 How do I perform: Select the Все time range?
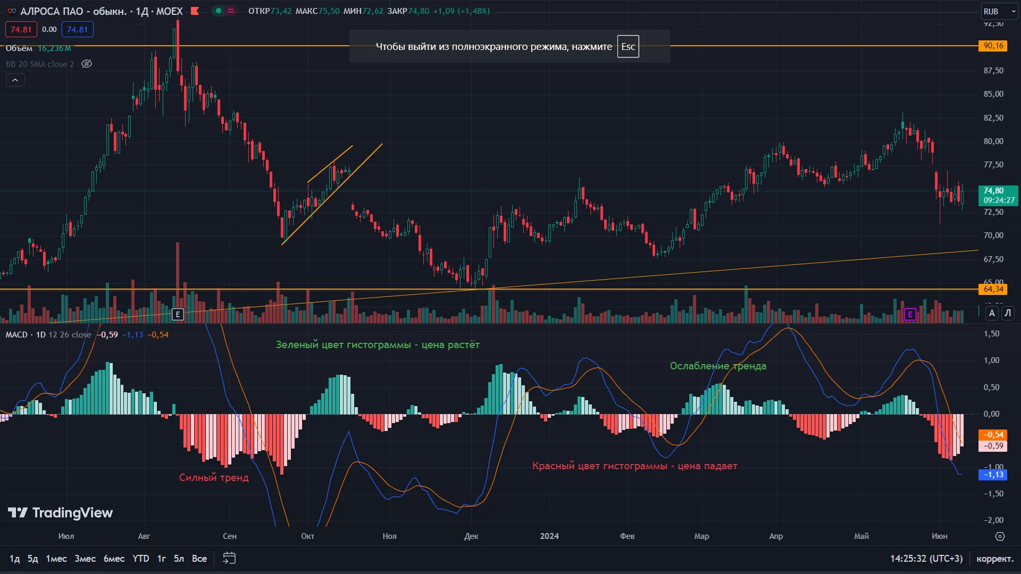click(x=199, y=559)
